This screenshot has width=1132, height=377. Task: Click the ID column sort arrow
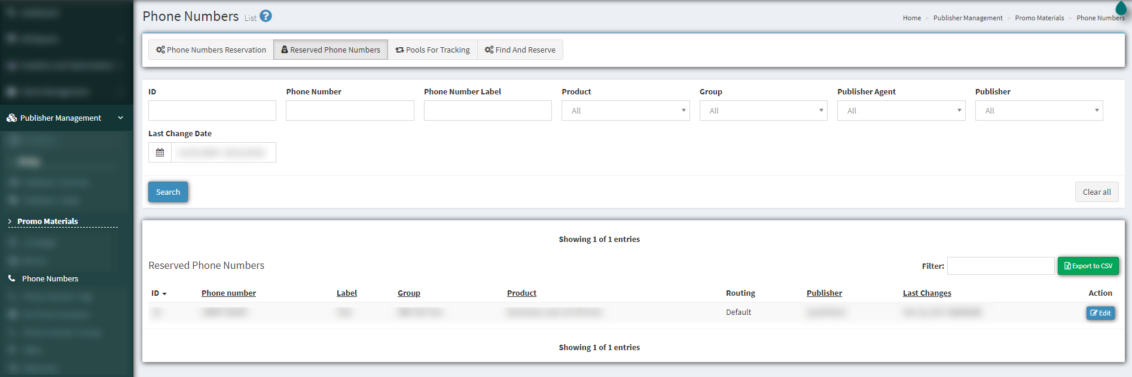pyautogui.click(x=164, y=294)
